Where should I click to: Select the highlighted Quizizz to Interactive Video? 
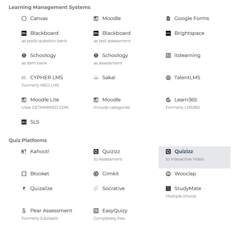click(x=194, y=157)
